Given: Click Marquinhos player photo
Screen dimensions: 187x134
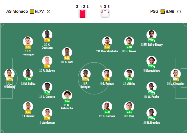Looking at the screenshot, I should click(x=151, y=61).
